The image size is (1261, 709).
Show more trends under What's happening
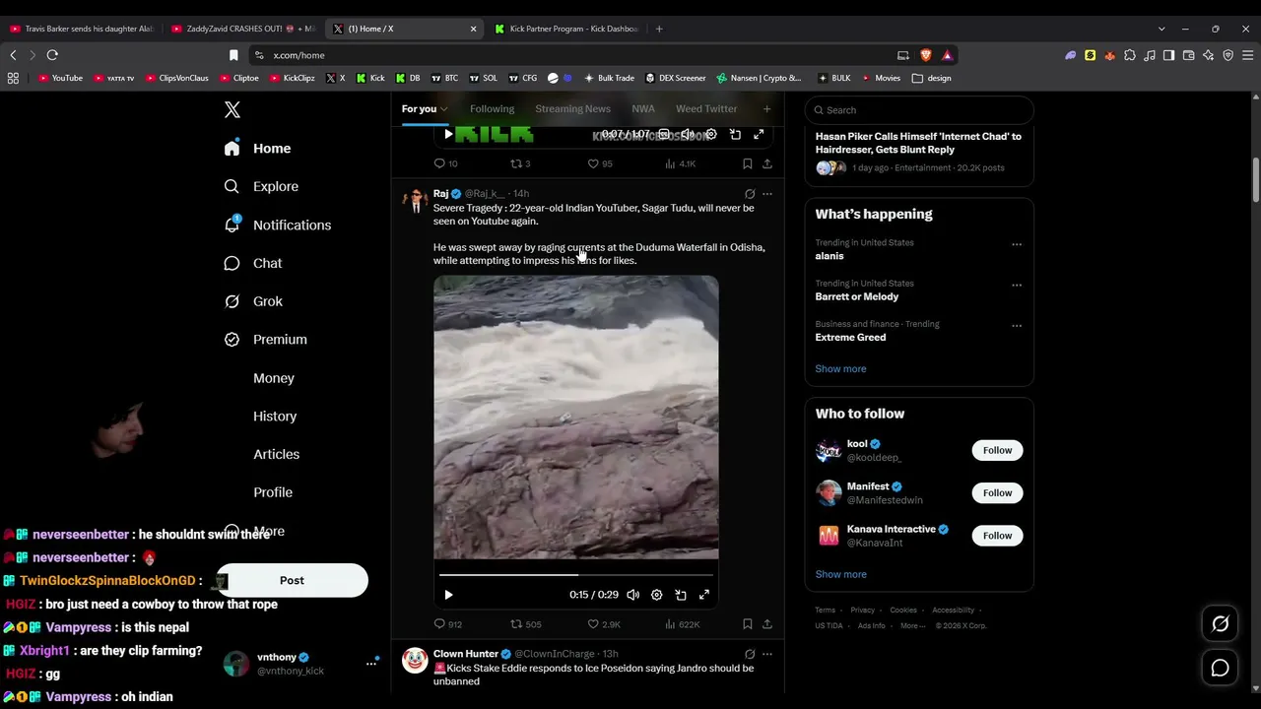click(840, 369)
